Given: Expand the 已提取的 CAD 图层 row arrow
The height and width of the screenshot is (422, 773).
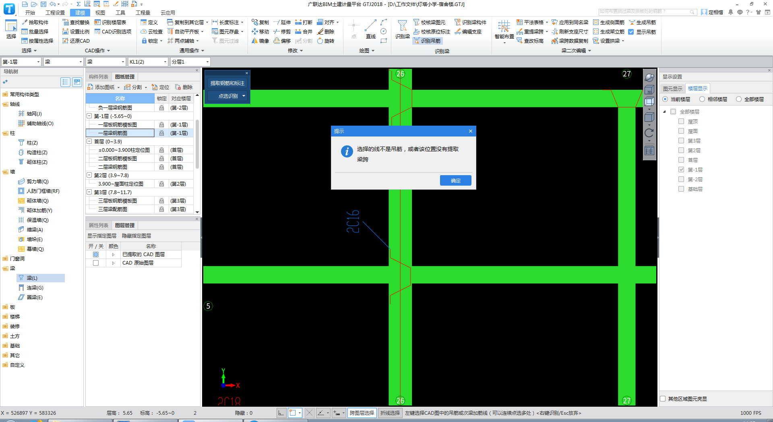Looking at the screenshot, I should [113, 254].
